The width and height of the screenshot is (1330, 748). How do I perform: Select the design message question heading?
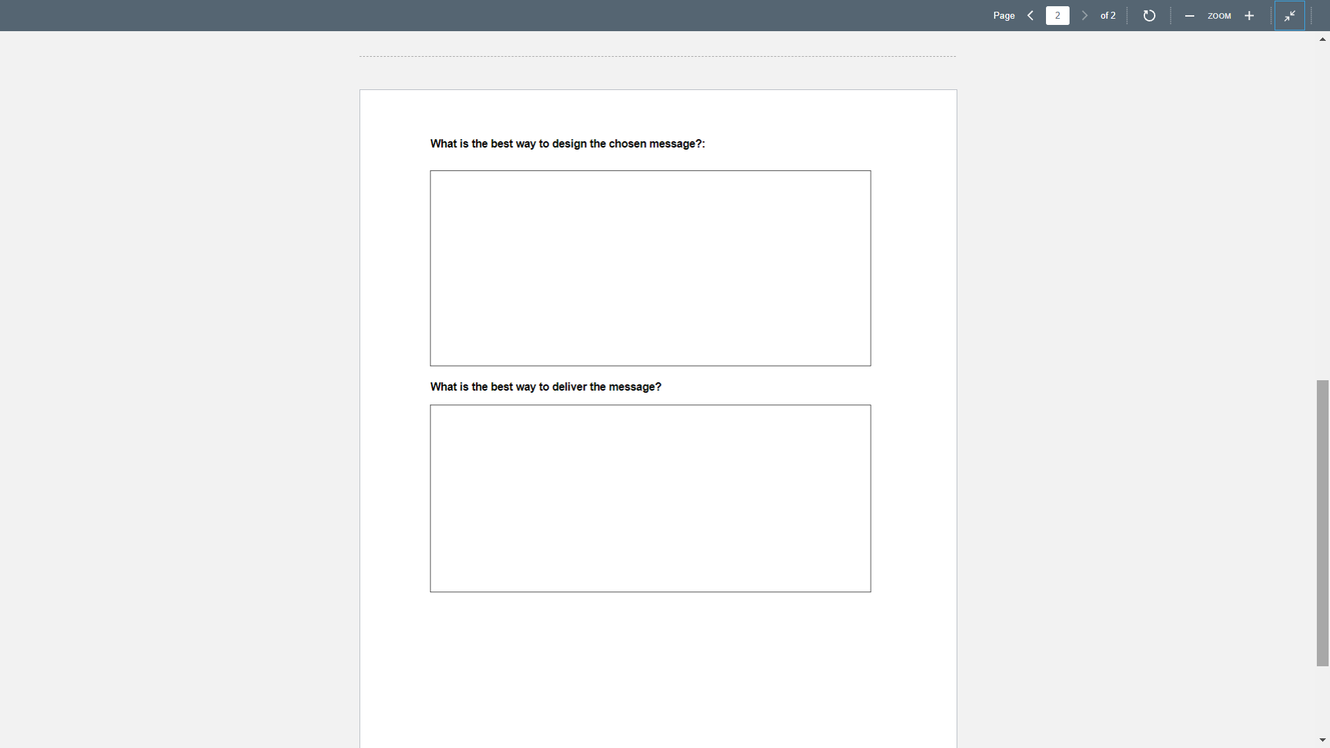pos(567,143)
